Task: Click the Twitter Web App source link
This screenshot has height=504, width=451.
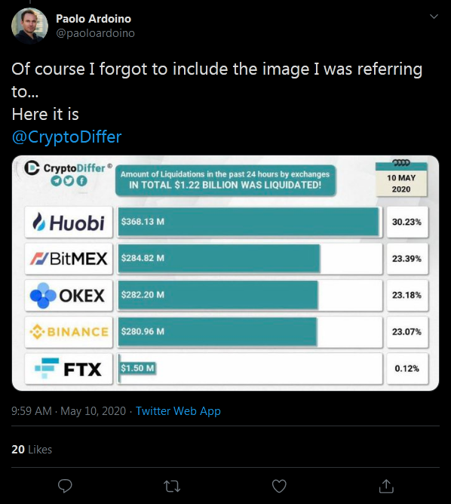Action: (x=178, y=410)
